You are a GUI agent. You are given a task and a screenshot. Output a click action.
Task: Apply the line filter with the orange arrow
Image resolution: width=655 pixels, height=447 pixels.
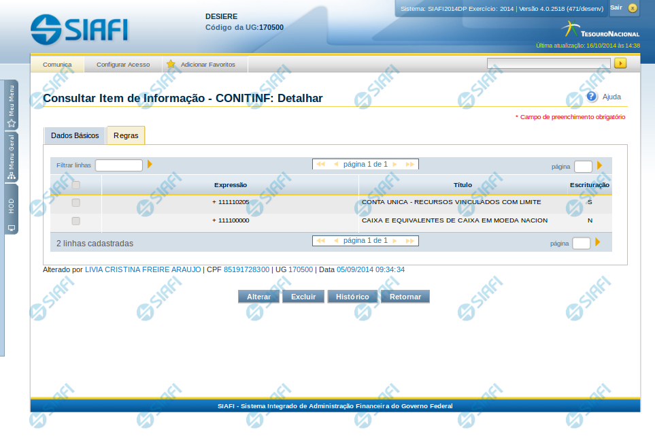150,165
